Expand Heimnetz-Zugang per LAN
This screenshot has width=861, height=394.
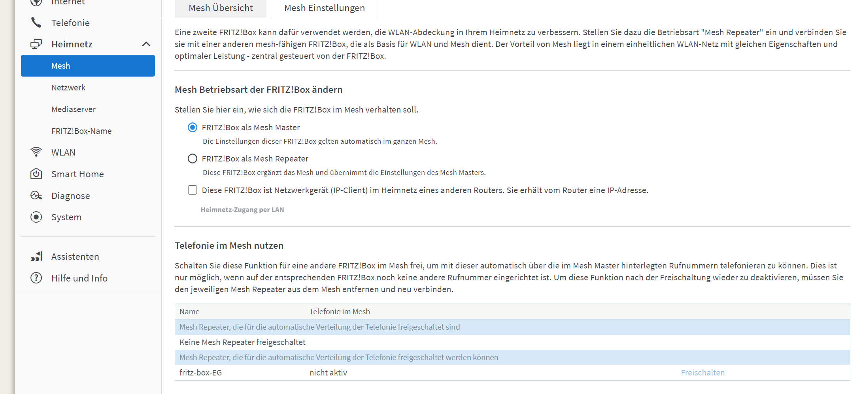pyautogui.click(x=242, y=210)
